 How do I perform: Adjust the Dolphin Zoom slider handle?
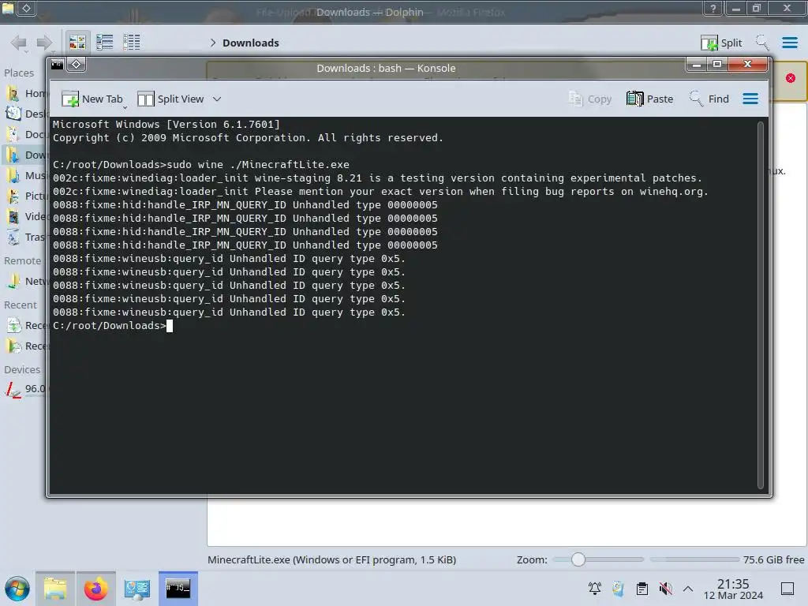[578, 559]
